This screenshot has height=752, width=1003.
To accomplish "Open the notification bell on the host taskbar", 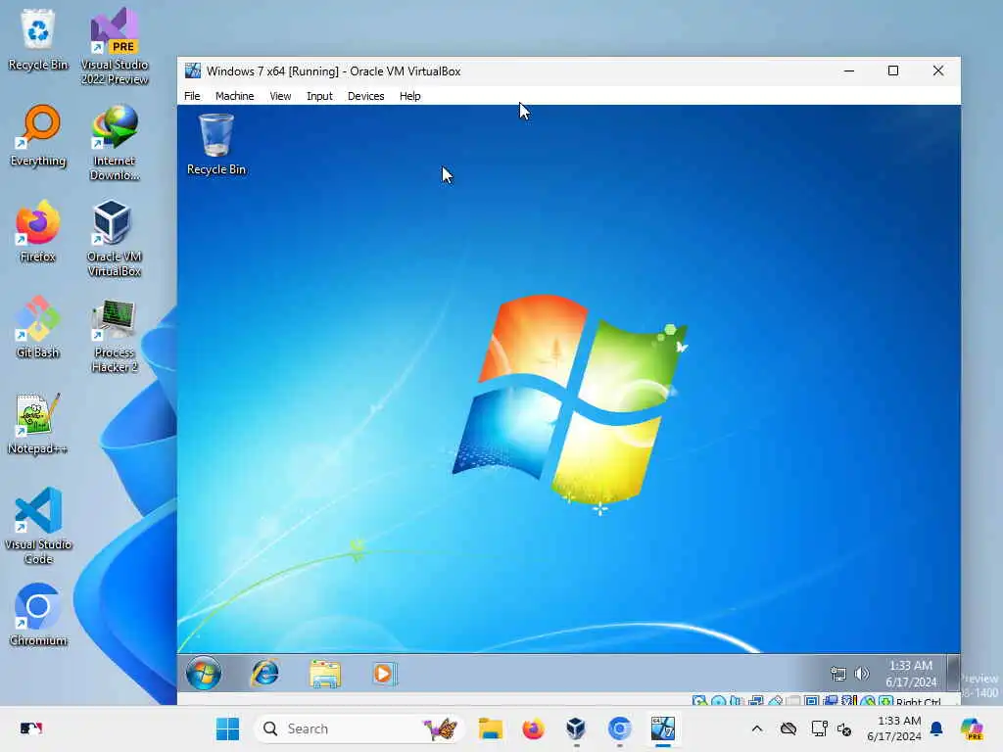I will tap(936, 728).
